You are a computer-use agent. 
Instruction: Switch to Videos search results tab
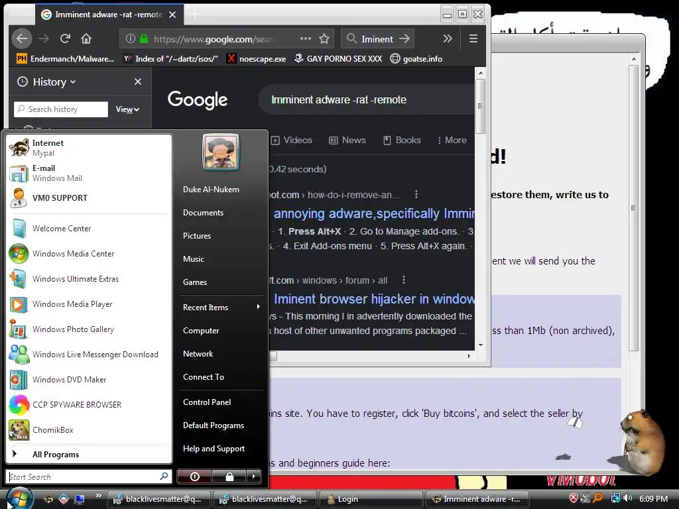pyautogui.click(x=292, y=141)
